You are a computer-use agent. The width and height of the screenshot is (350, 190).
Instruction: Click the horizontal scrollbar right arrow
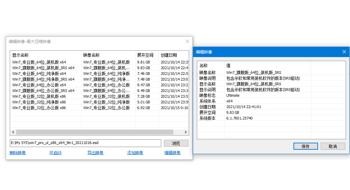tap(186, 132)
